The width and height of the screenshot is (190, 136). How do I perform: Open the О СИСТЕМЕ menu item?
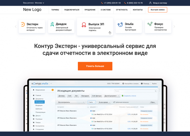pos(106,10)
